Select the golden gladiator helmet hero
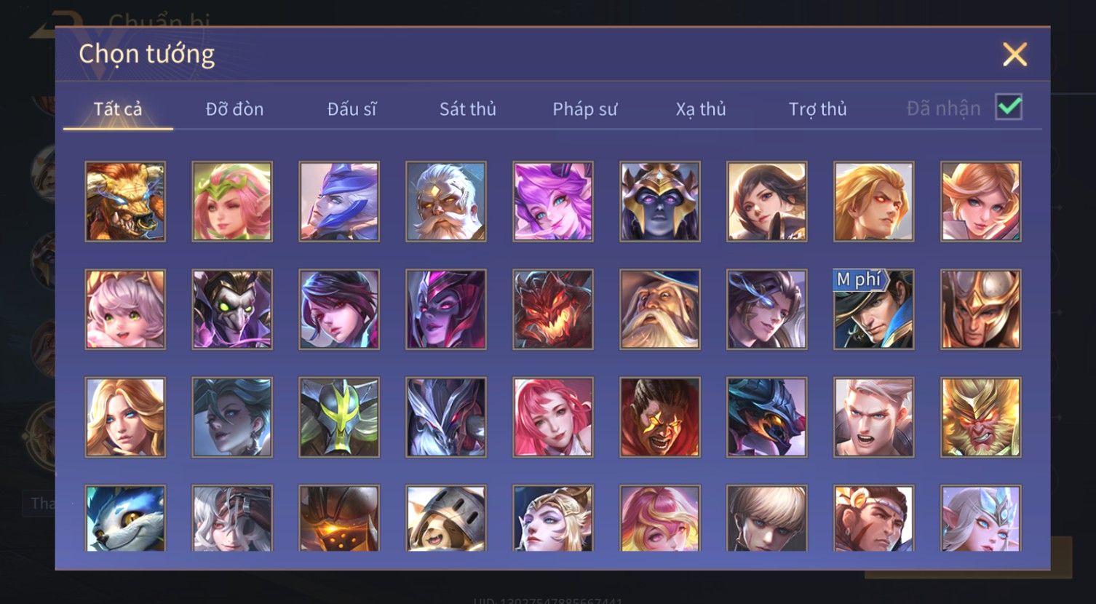1096x604 pixels. coord(980,309)
